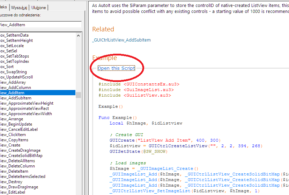Switch to the Wyszukaj tab

(19, 7)
